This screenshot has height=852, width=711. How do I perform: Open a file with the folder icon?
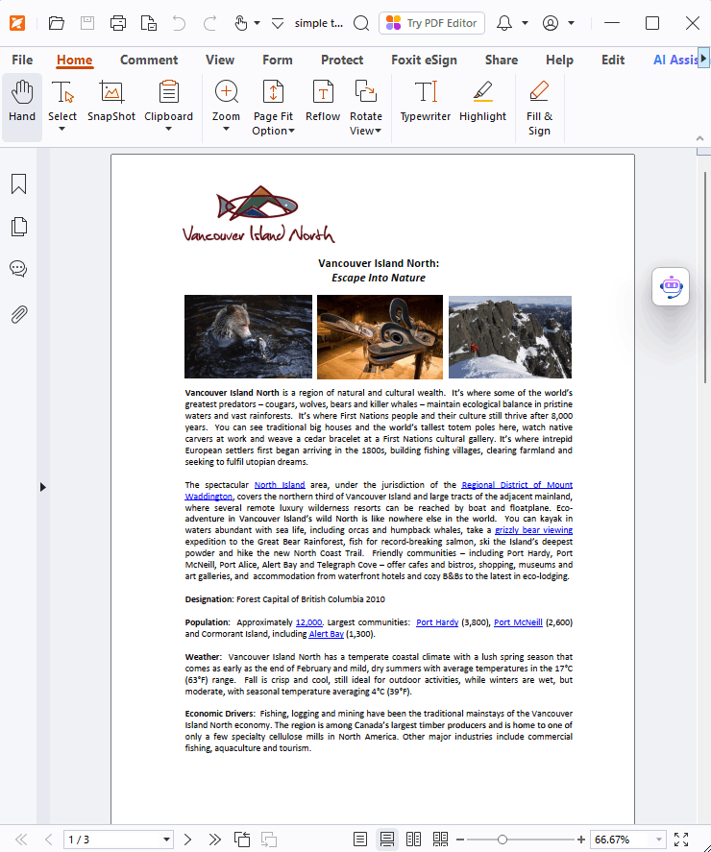point(56,23)
